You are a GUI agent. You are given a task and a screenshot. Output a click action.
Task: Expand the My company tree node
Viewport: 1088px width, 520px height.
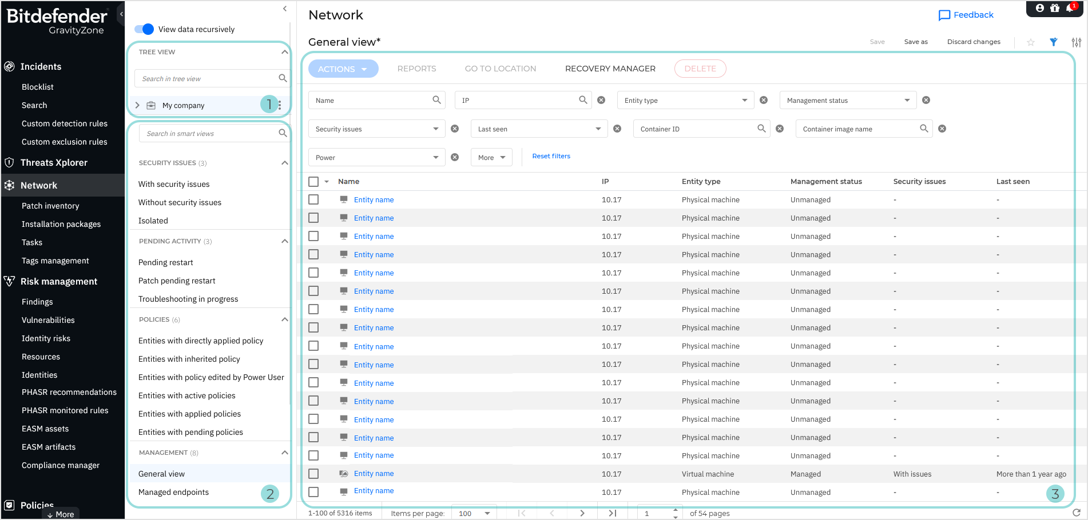point(137,105)
